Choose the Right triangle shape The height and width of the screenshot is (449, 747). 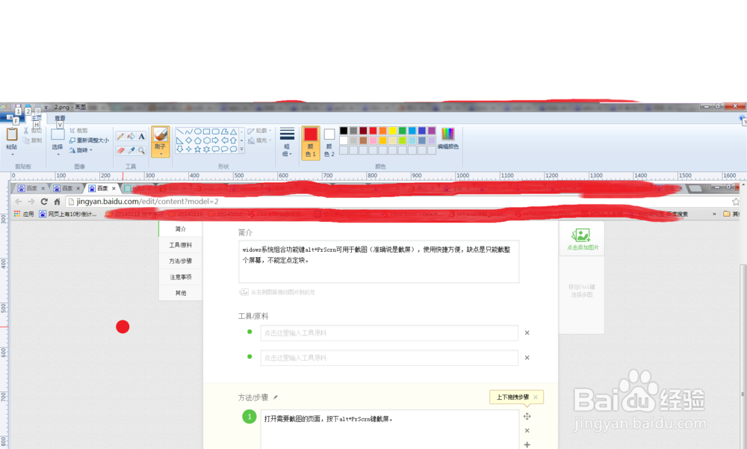[180, 140]
